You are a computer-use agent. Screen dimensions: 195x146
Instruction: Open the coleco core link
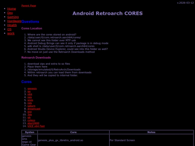pyautogui.click(x=31, y=120)
